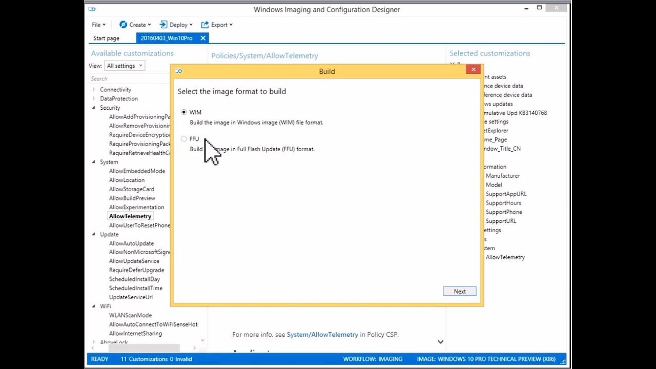
Task: Select AllowAutoUpdate setting
Action: 131,243
